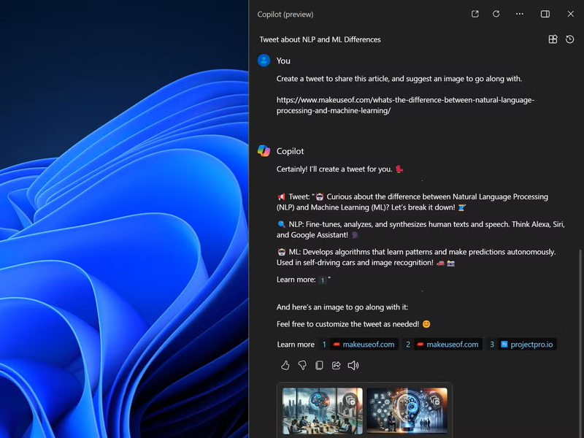This screenshot has width=584, height=438.
Task: Read the response aloud with speaker icon
Action: pyautogui.click(x=353, y=365)
